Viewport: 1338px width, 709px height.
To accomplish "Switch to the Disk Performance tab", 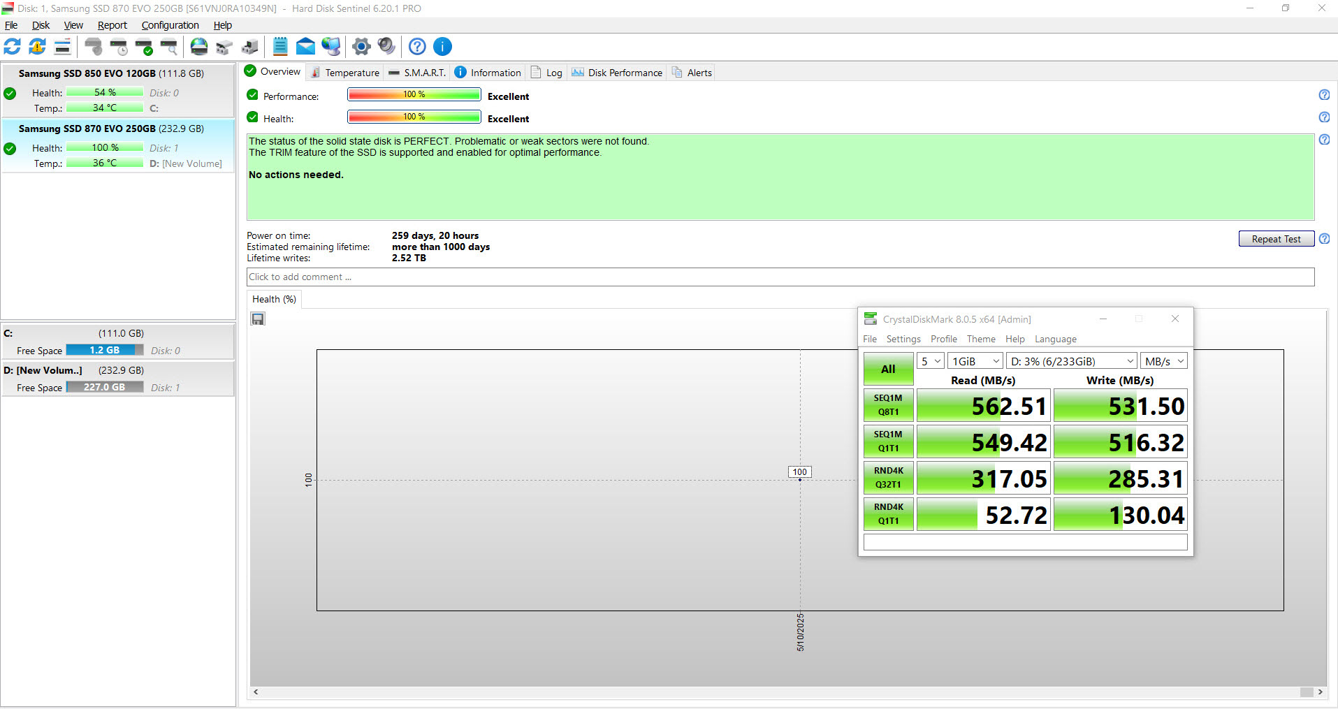I will pos(617,73).
